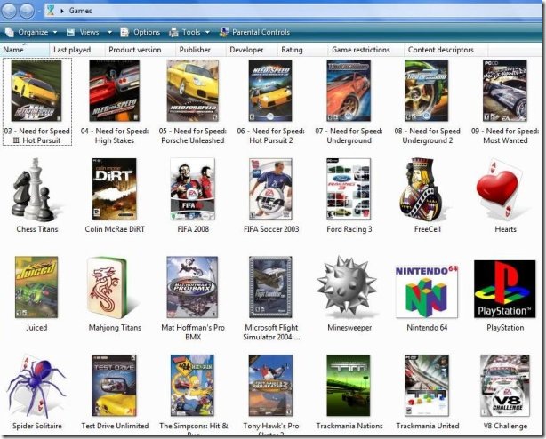Choose Need for Speed Underground 2 cover
This screenshot has height=439, width=546.
coord(427,91)
